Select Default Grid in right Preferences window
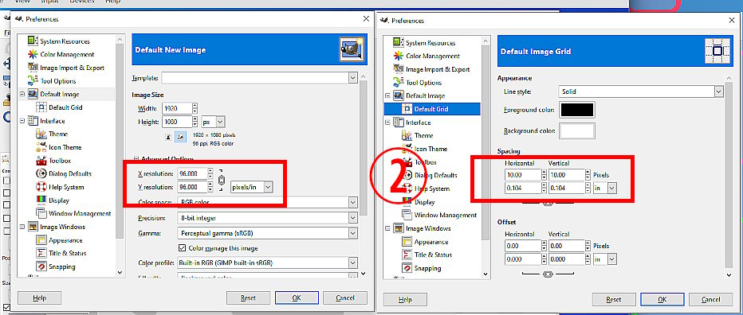Screen dimensions: 743x315 coord(430,109)
